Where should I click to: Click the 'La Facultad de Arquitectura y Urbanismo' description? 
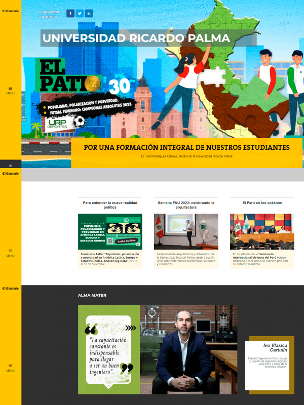[186, 259]
